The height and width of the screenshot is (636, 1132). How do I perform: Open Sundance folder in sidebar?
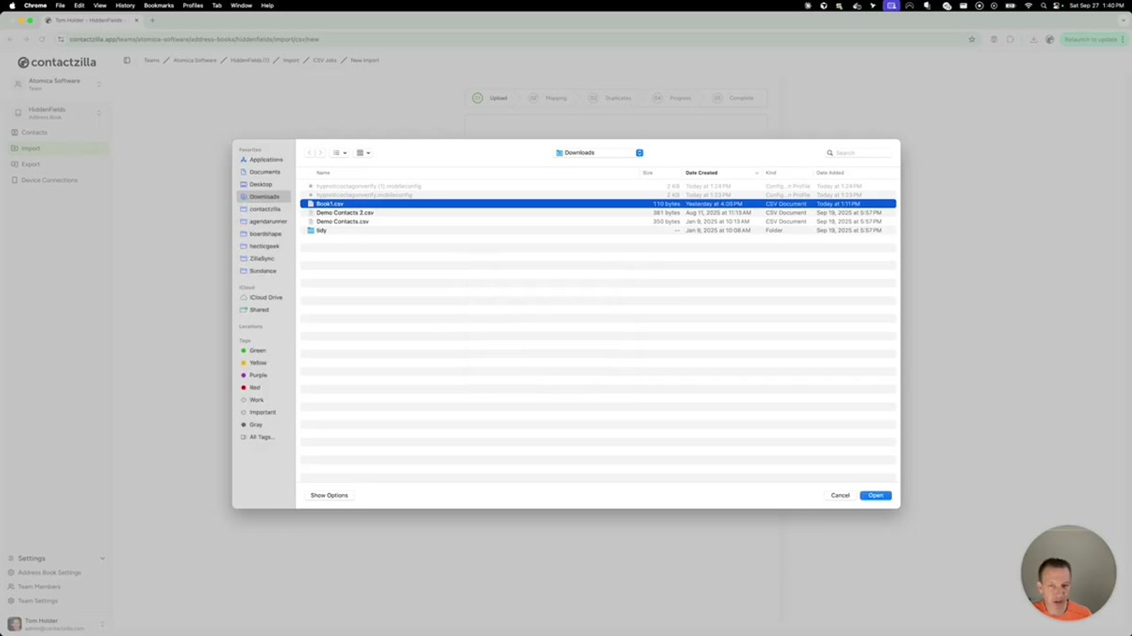tap(262, 271)
